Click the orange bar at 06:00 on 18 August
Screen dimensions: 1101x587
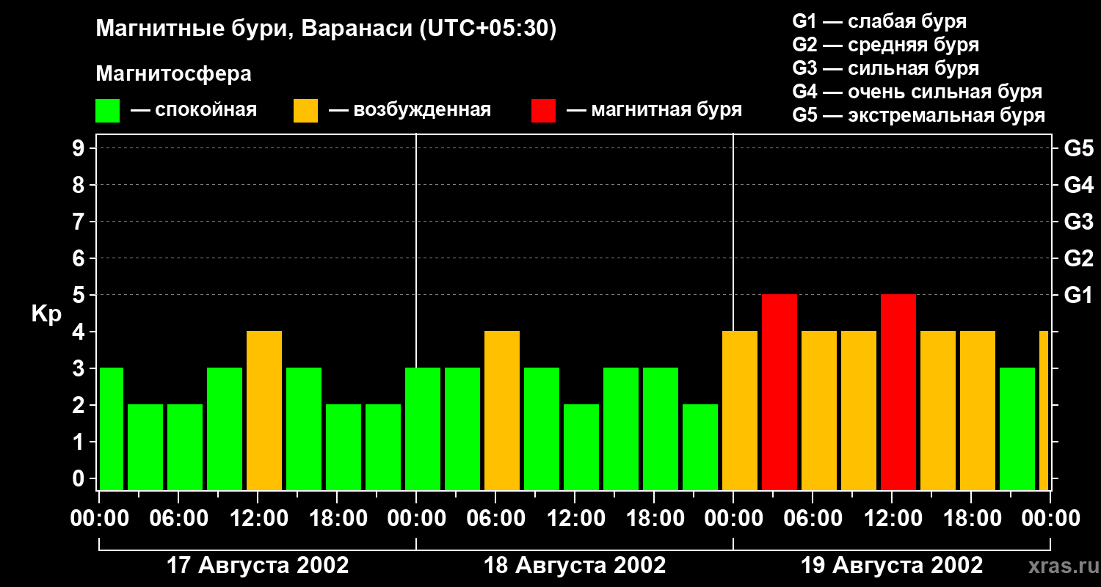[502, 411]
